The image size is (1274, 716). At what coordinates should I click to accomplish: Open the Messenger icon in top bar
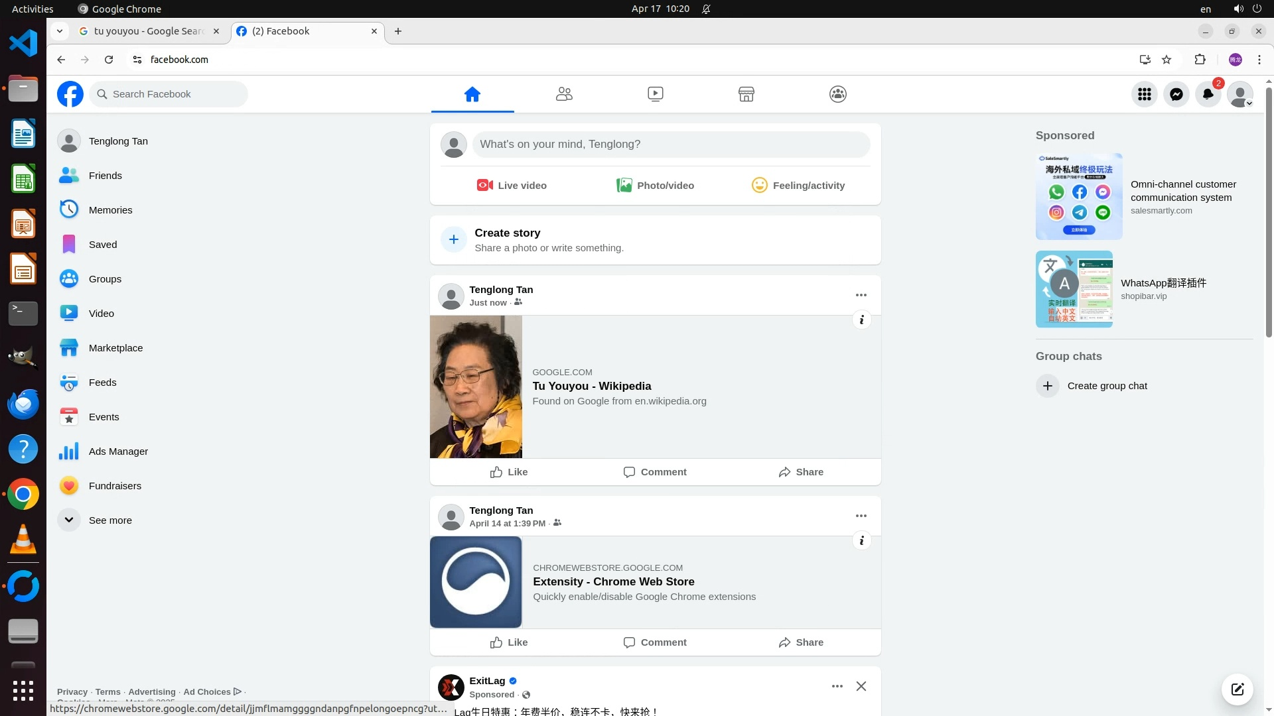tap(1176, 94)
